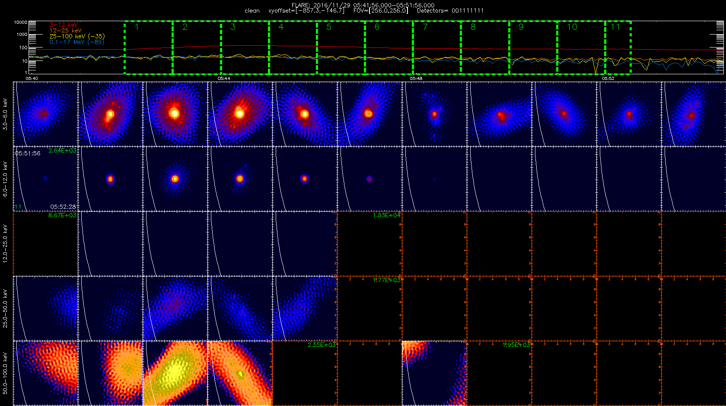
Task: Click the '05:52:28' timestamp in the image panel
Action: (x=63, y=207)
